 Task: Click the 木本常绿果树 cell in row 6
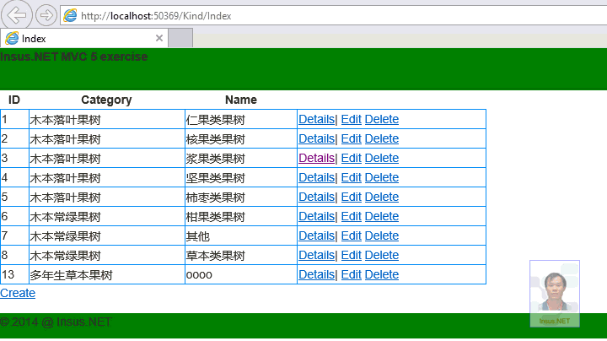pos(107,216)
